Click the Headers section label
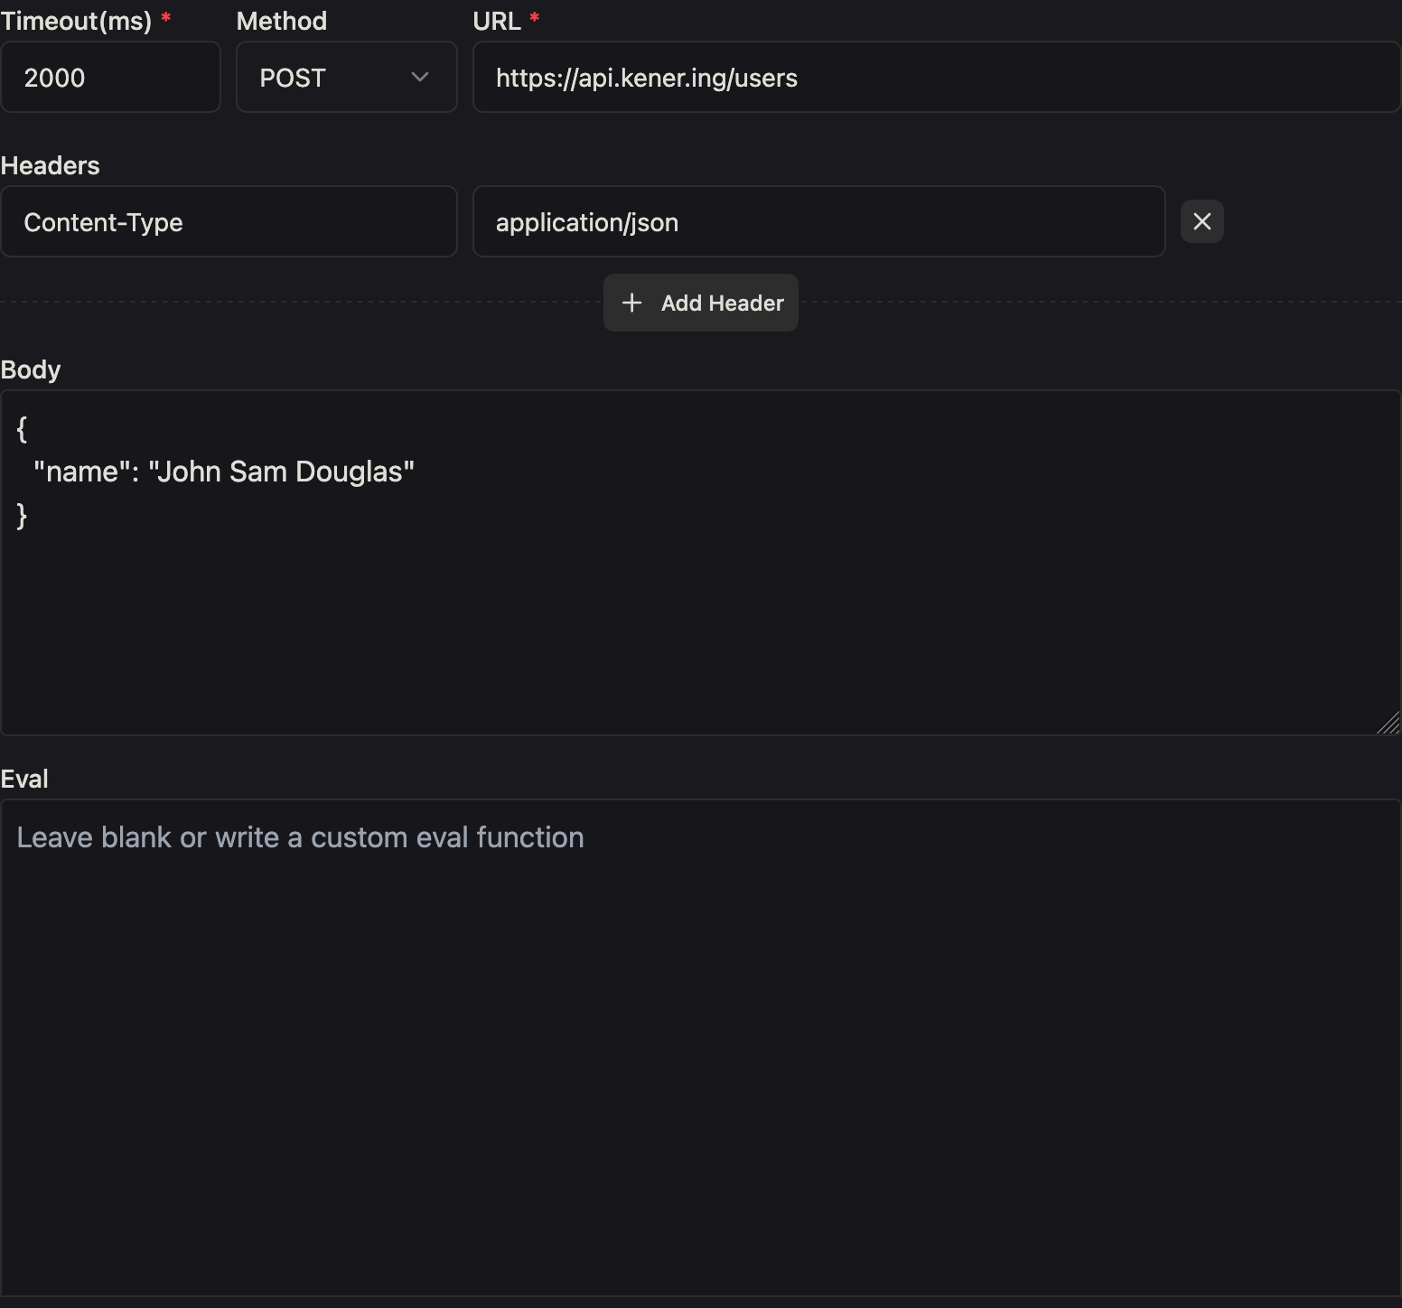This screenshot has width=1402, height=1308. click(x=51, y=165)
